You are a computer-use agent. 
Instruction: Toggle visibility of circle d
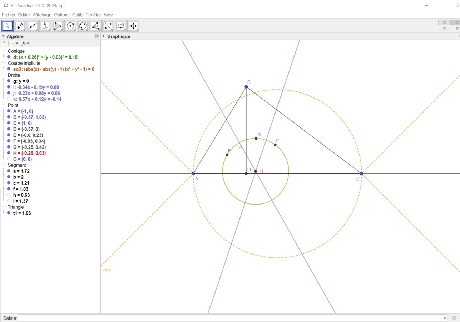pyautogui.click(x=9, y=57)
